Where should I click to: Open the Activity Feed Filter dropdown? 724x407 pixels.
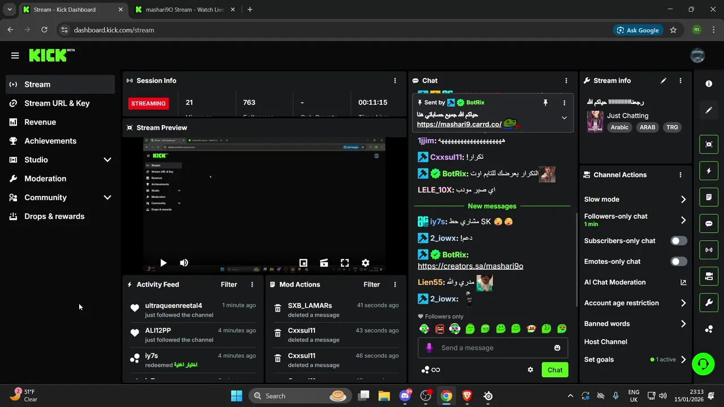[229, 284]
